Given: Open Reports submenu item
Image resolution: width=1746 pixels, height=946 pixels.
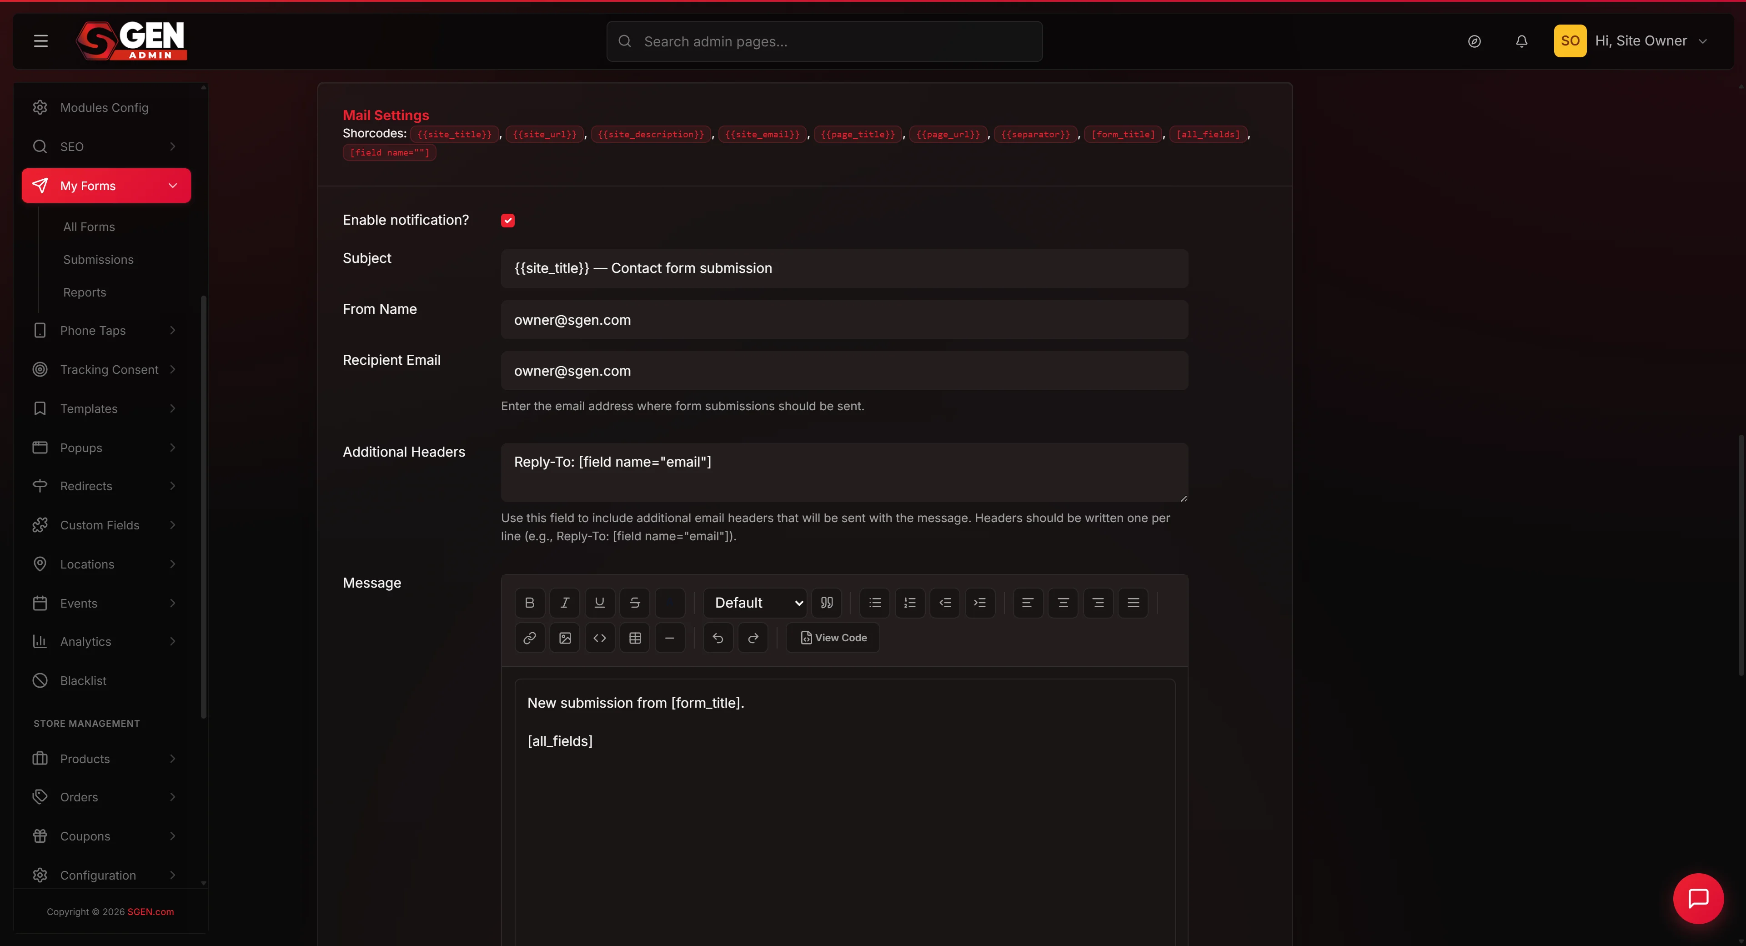Looking at the screenshot, I should (x=85, y=292).
